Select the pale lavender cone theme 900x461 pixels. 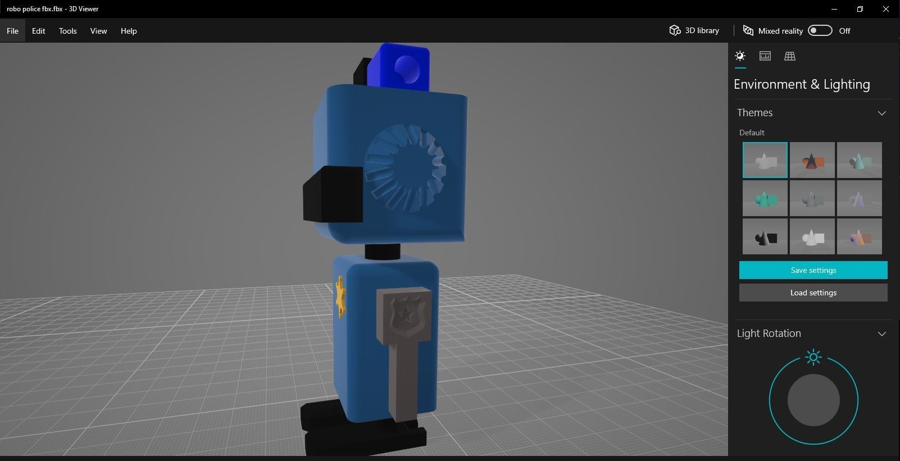pyautogui.click(x=859, y=198)
